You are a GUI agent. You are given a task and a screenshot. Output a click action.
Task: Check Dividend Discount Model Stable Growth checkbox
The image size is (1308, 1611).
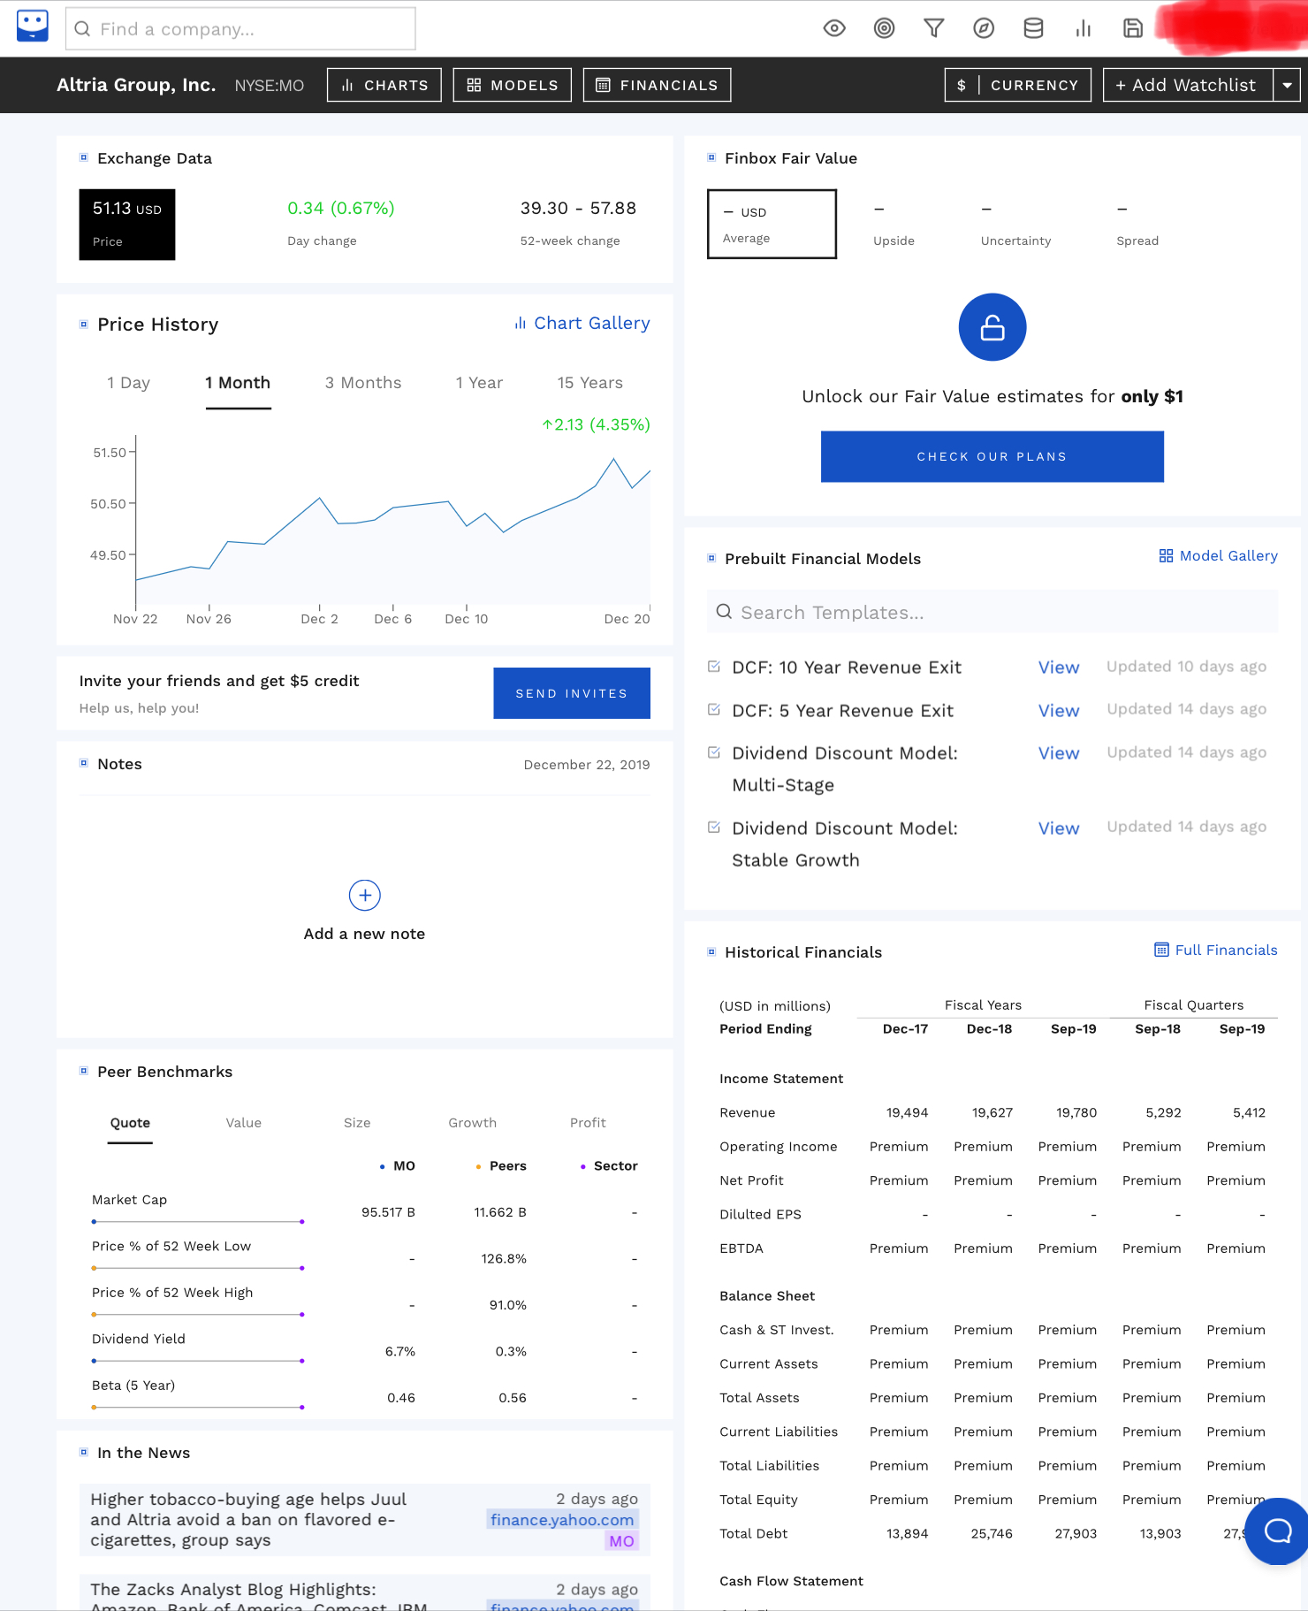[714, 828]
